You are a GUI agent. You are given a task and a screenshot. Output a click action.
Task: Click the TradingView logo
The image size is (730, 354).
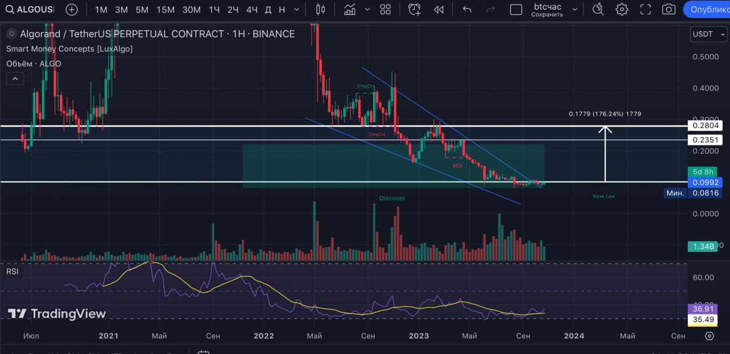click(x=57, y=313)
